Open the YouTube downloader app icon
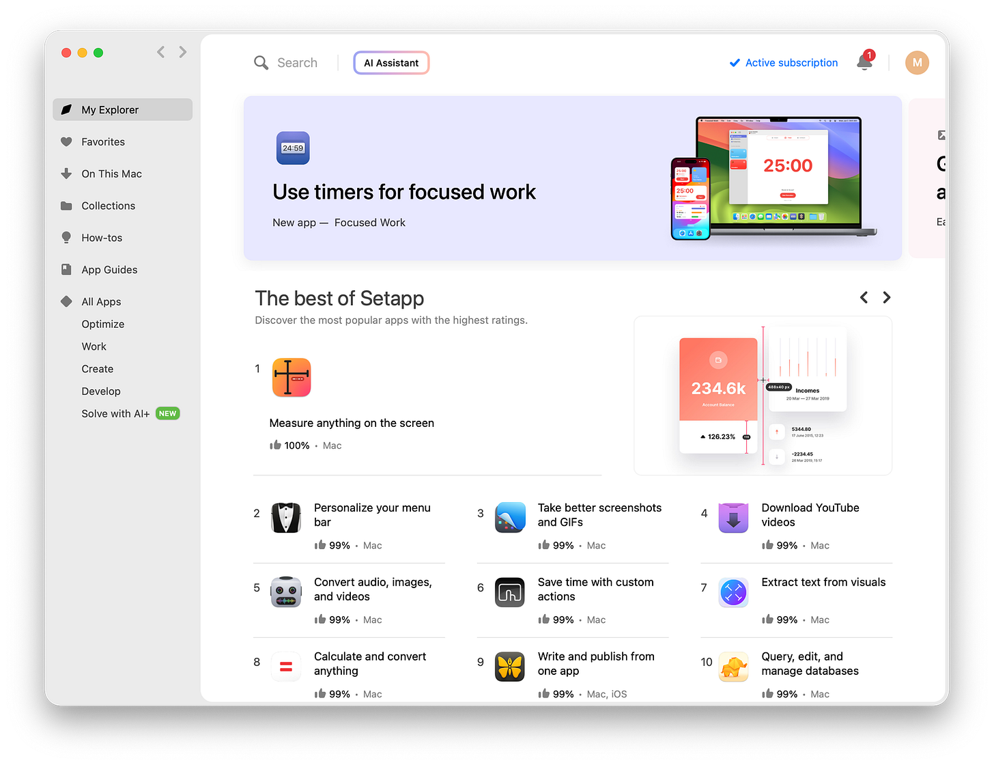Image resolution: width=994 pixels, height=765 pixels. [x=733, y=518]
